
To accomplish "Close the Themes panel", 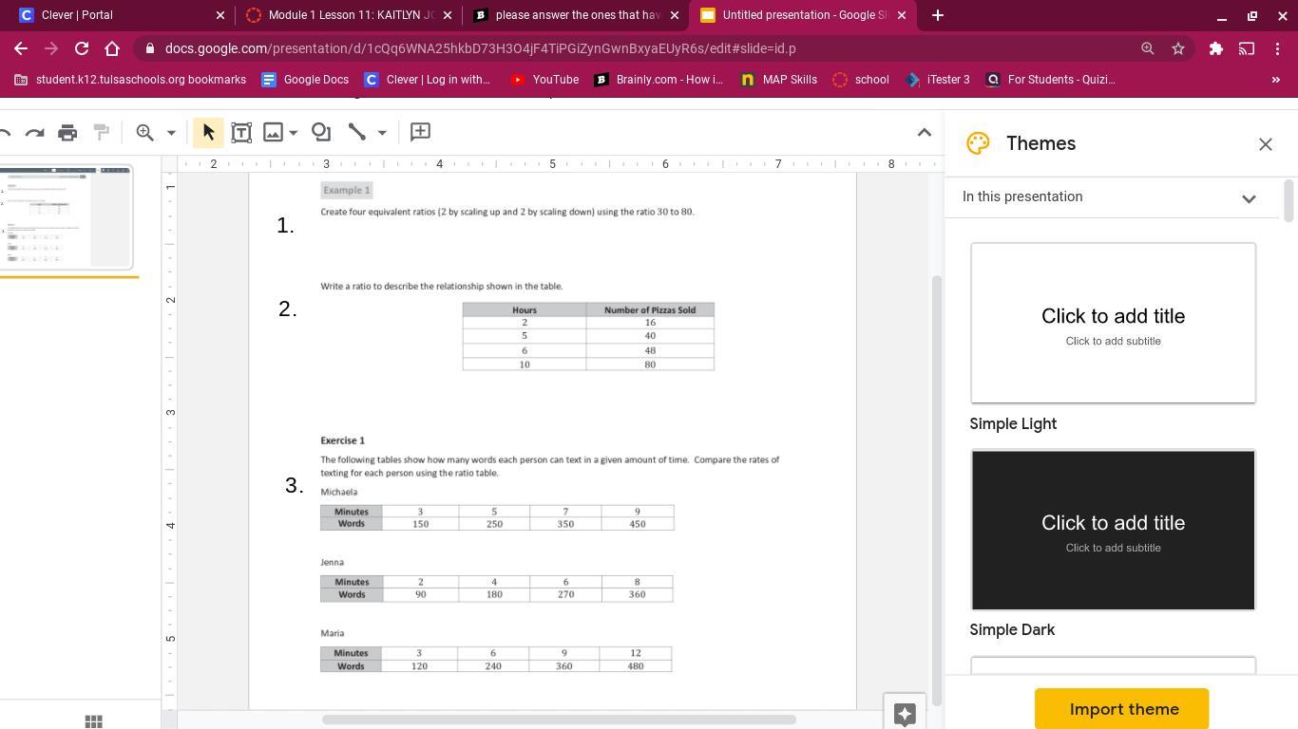I will click(x=1265, y=144).
